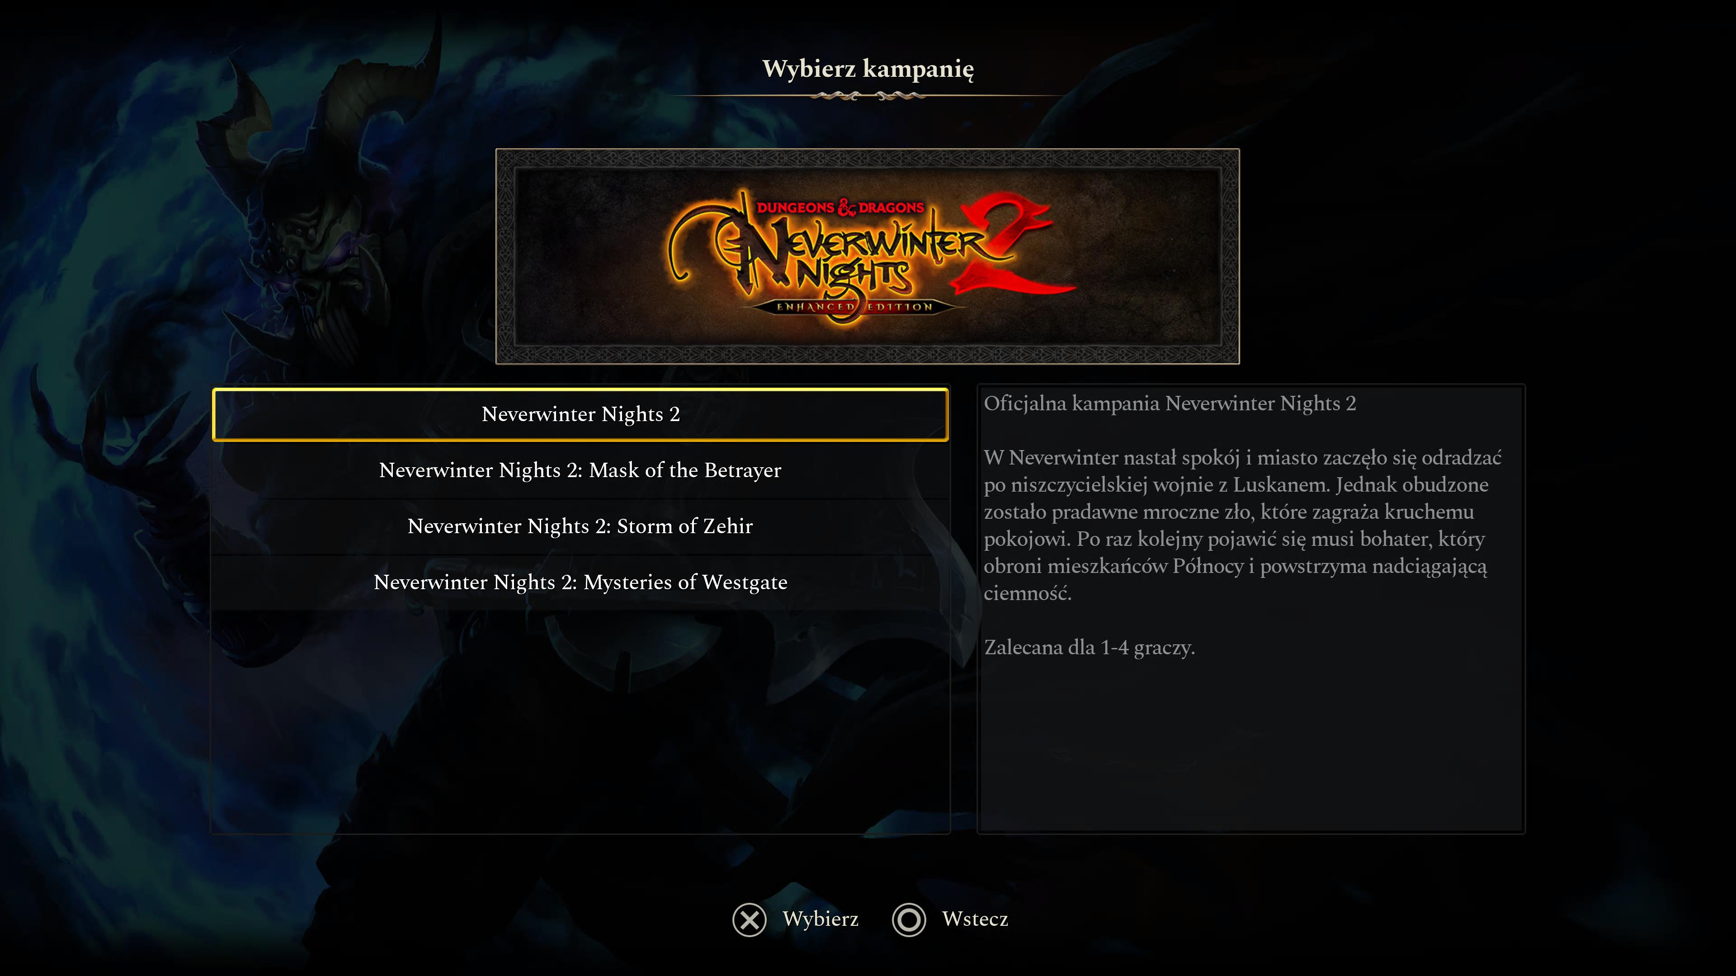Click the Wybierz kampanię title heading
Viewport: 1736px width, 976px height.
(x=868, y=69)
